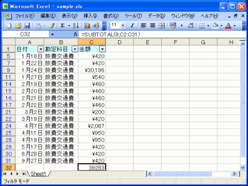Open Borders style dropdown arrow

coord(208,26)
